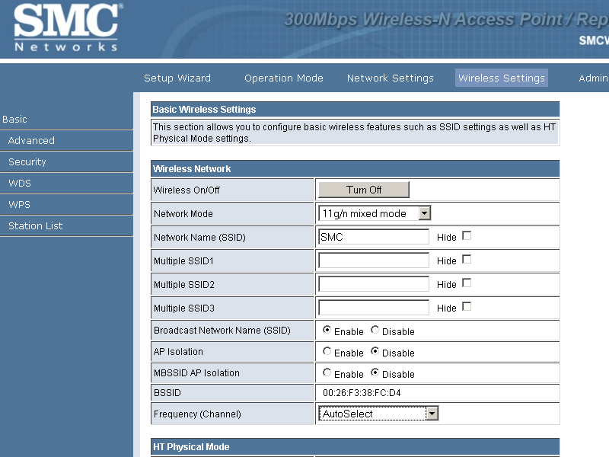Image resolution: width=609 pixels, height=457 pixels.
Task: Open the Frequency (Channel) AutoSelect dropdown
Action: (378, 414)
